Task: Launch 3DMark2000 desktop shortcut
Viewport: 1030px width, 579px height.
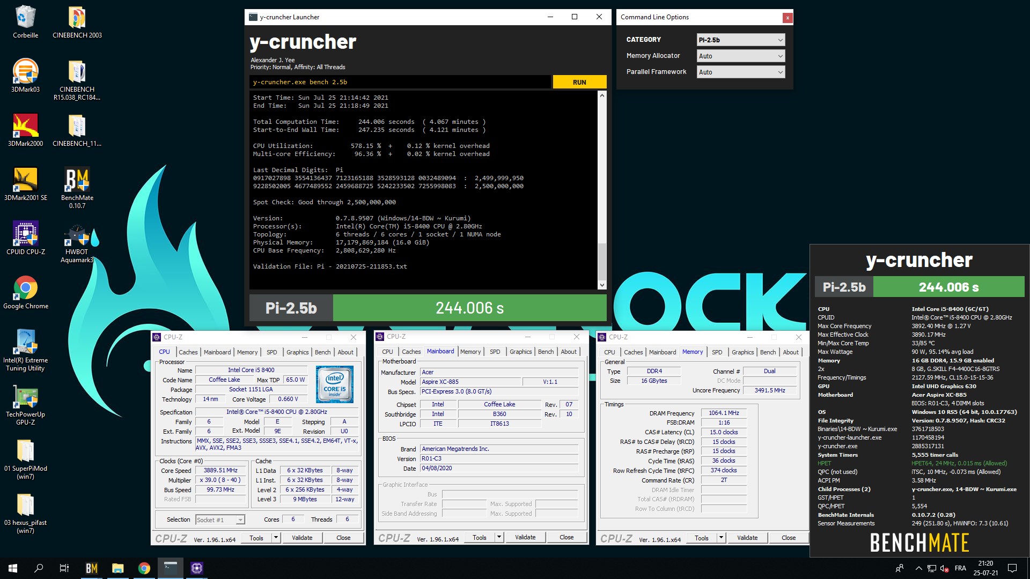Action: pyautogui.click(x=25, y=130)
